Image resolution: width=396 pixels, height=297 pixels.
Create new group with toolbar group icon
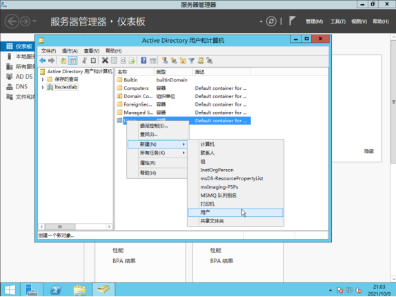tap(174, 61)
